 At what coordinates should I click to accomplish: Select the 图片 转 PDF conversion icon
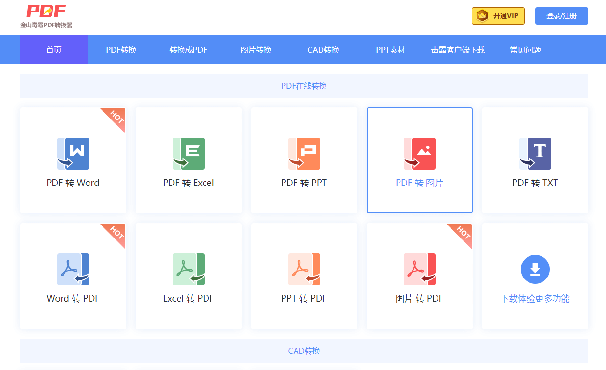[x=419, y=269]
